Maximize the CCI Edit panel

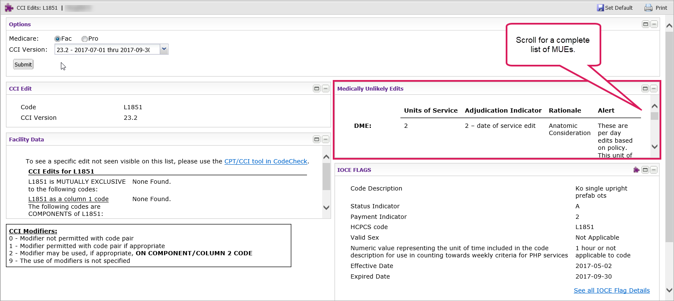(317, 88)
